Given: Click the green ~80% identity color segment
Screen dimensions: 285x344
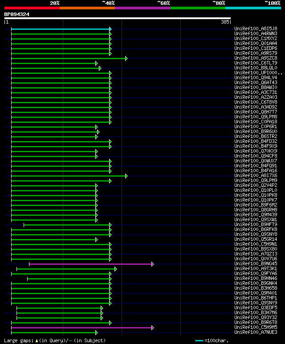Looking at the screenshot, I should (198, 8).
